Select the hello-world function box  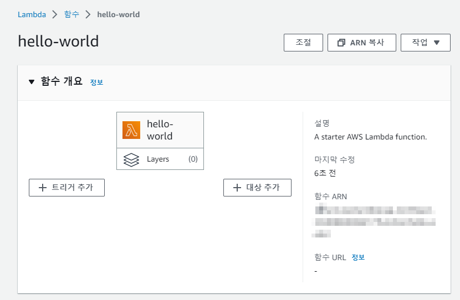pyautogui.click(x=160, y=130)
